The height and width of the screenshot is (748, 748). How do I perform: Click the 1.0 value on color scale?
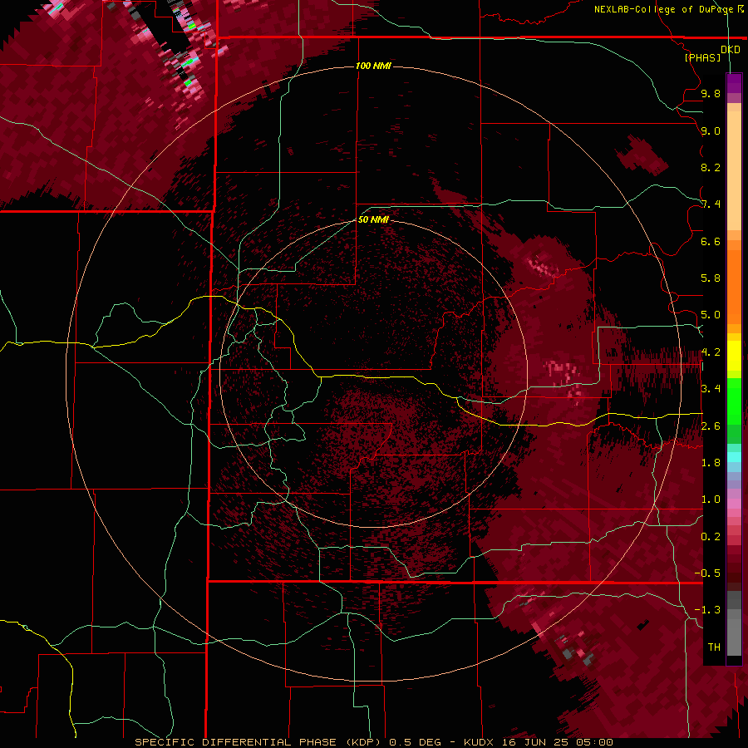pyautogui.click(x=711, y=499)
